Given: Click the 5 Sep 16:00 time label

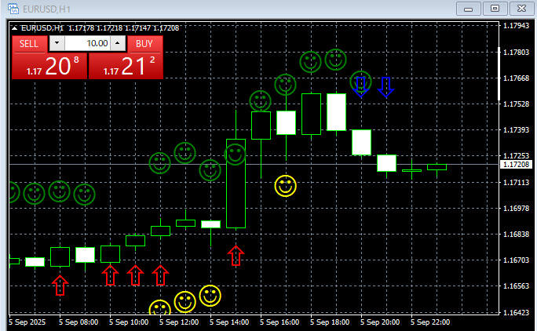Looking at the screenshot, I should [x=279, y=322].
